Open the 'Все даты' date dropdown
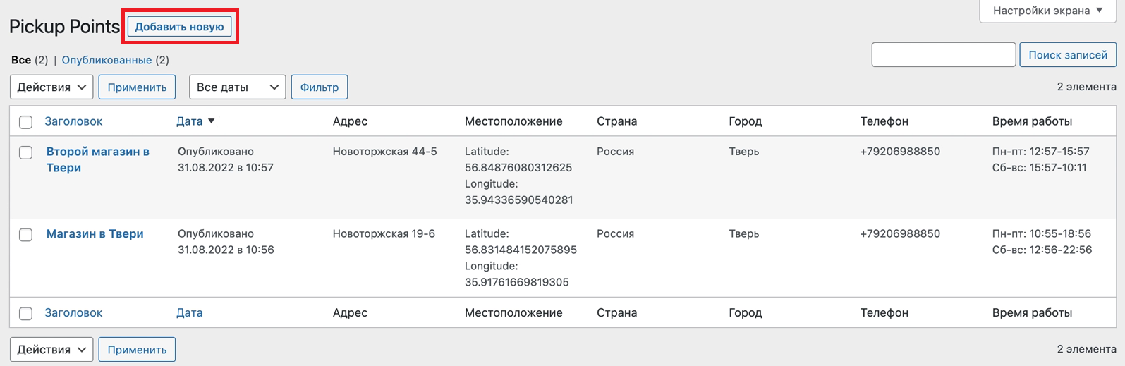Screen dimensions: 1125x366 237,87
